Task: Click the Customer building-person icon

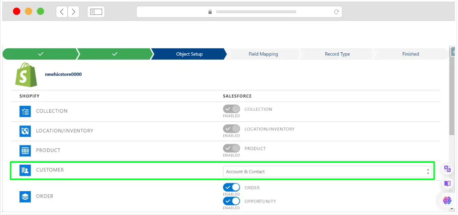Action: tap(25, 170)
